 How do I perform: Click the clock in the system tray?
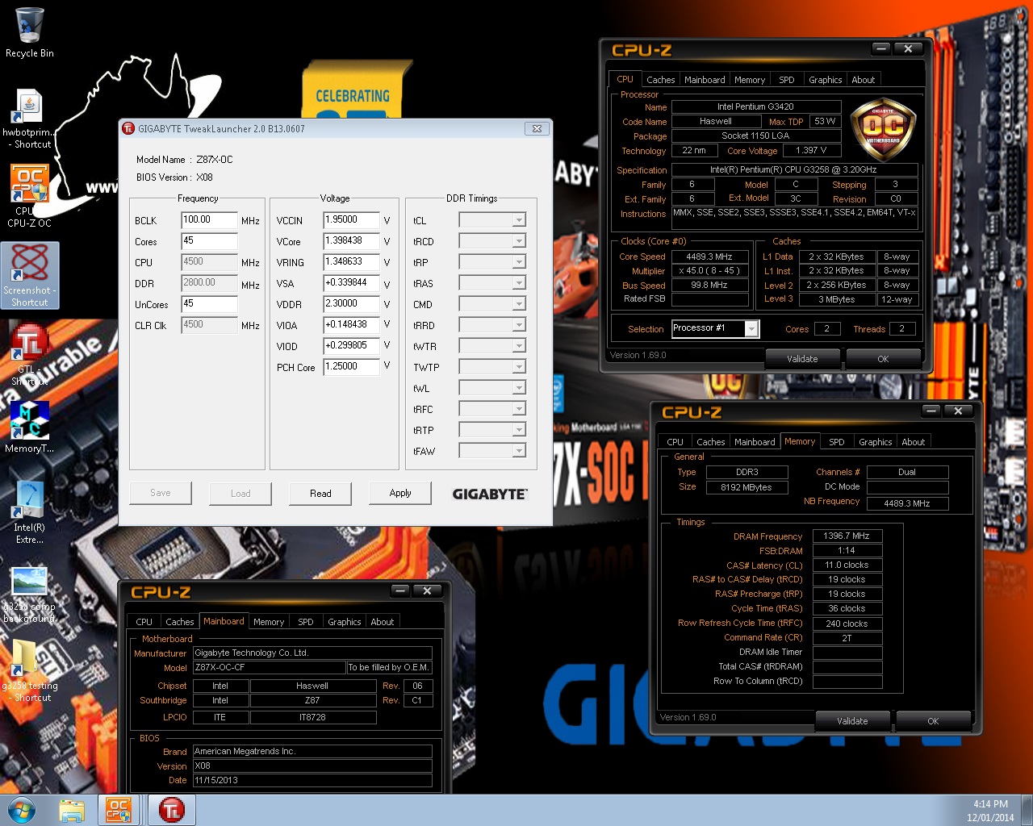coord(990,811)
